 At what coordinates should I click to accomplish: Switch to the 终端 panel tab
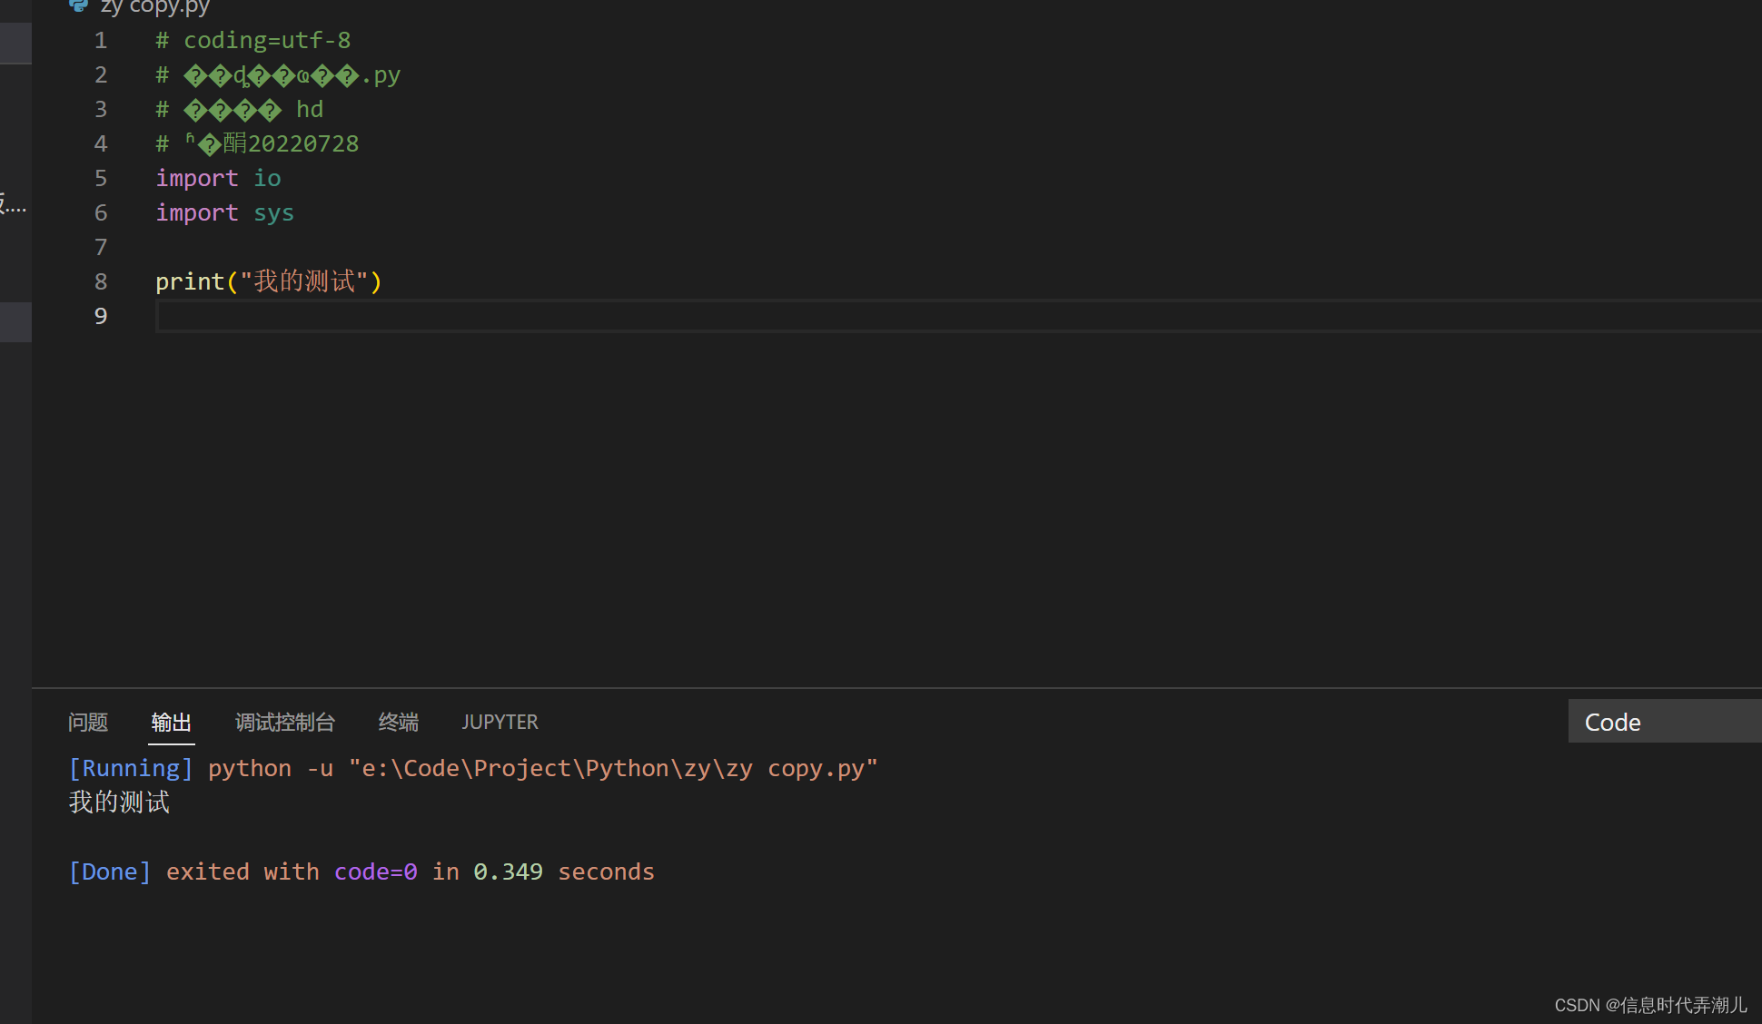398,722
